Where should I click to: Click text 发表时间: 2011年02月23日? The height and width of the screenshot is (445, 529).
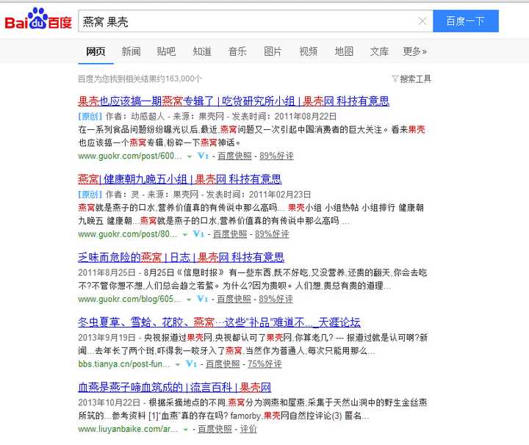pos(259,195)
